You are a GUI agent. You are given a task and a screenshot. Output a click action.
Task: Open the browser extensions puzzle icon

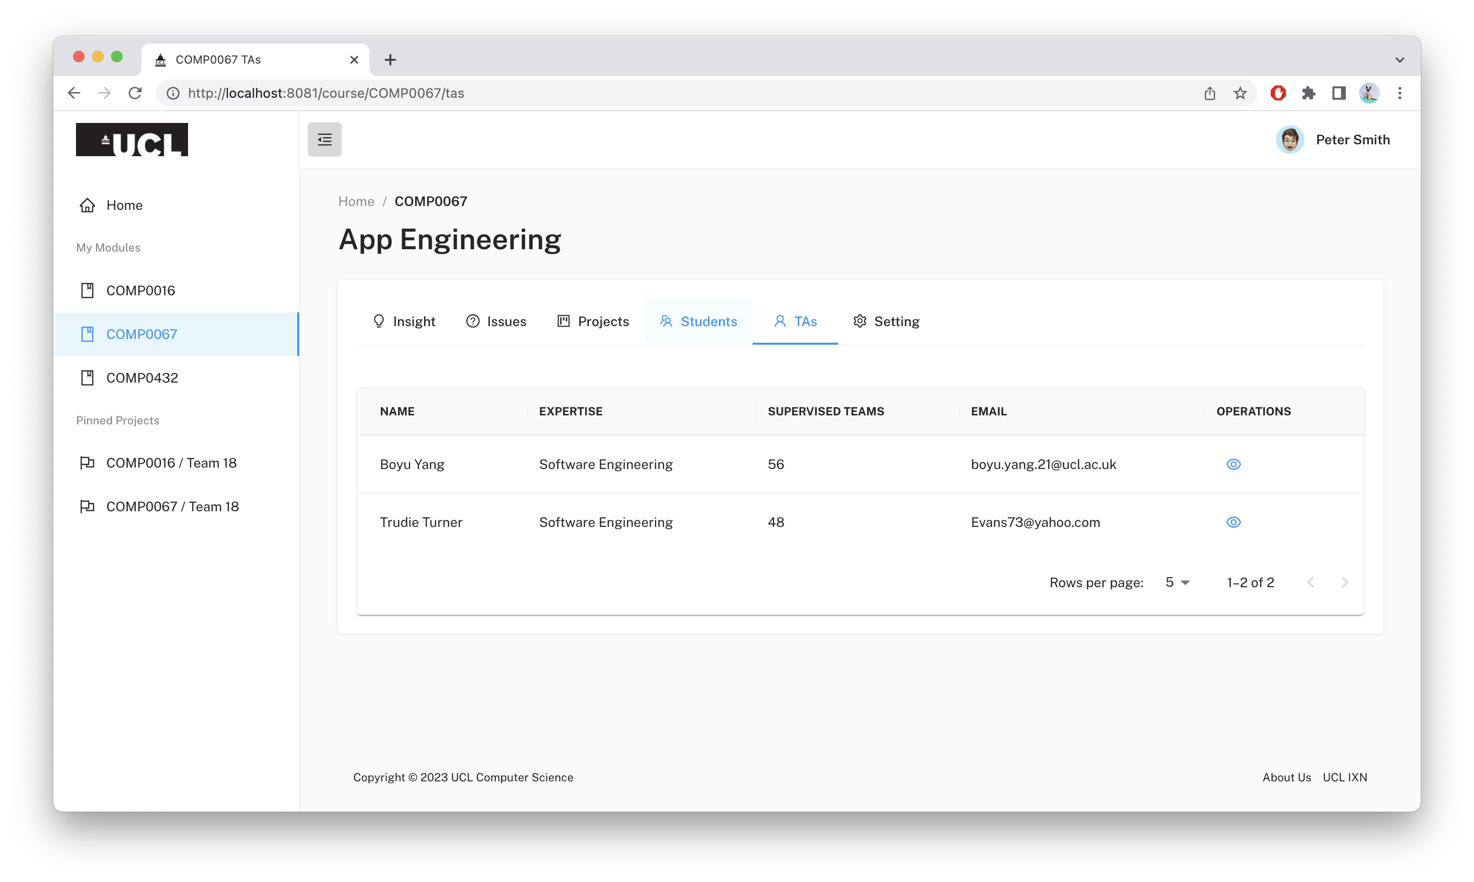coord(1308,94)
